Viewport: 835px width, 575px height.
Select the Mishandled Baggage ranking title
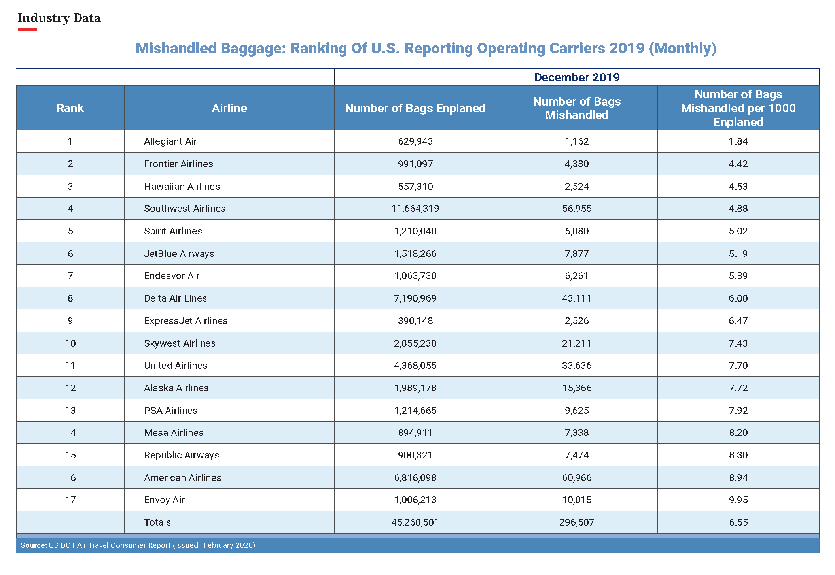point(426,48)
